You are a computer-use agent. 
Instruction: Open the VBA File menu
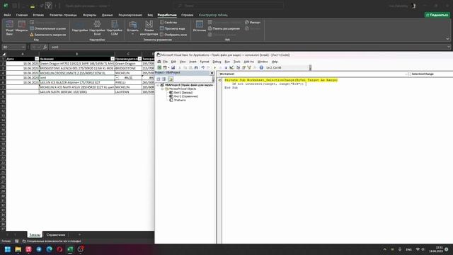165,62
